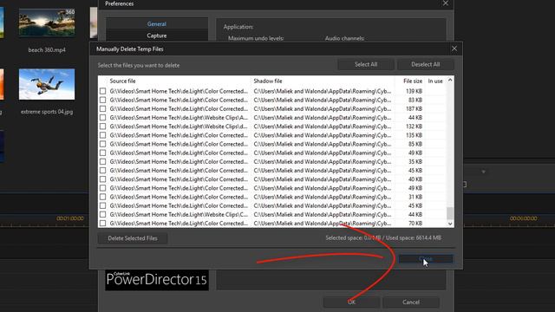Click the 187 KB file size cell

[415, 109]
